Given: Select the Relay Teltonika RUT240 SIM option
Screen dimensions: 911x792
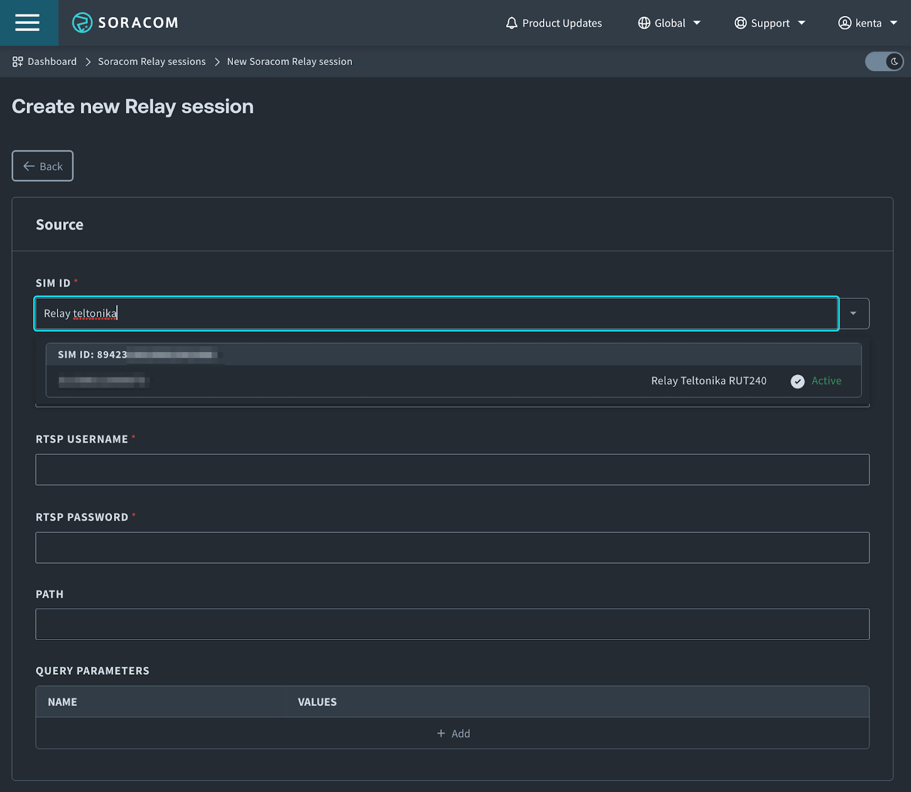Looking at the screenshot, I should (x=453, y=381).
